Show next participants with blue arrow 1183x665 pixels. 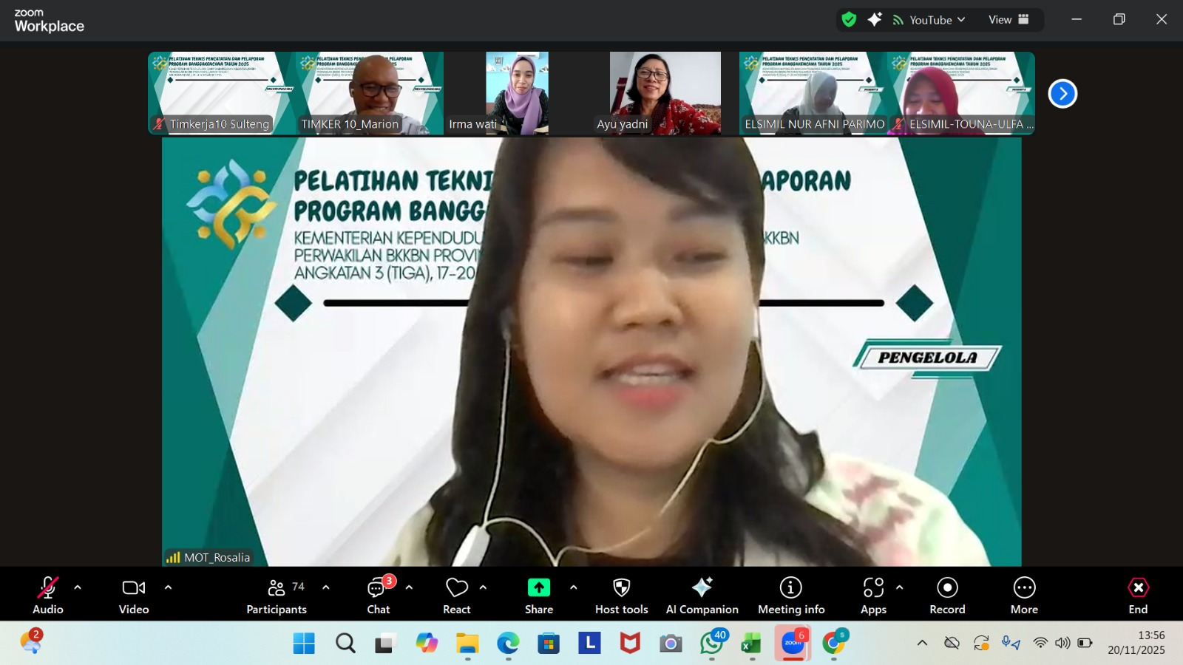pyautogui.click(x=1062, y=94)
